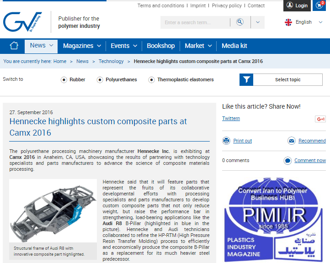Open the Privacy policy link
Screen dimensions: 330x263
pyautogui.click(x=227, y=5)
